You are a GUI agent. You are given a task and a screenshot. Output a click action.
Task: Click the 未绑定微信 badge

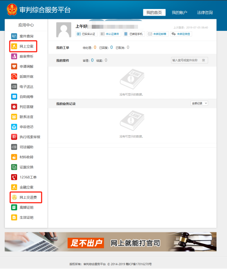pyautogui.click(x=181, y=34)
